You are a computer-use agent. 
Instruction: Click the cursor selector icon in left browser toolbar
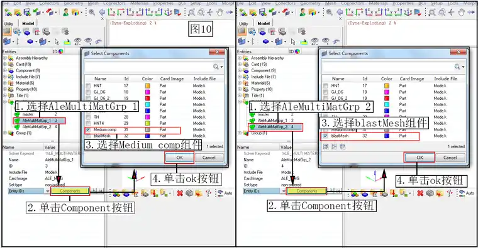coord(57,41)
